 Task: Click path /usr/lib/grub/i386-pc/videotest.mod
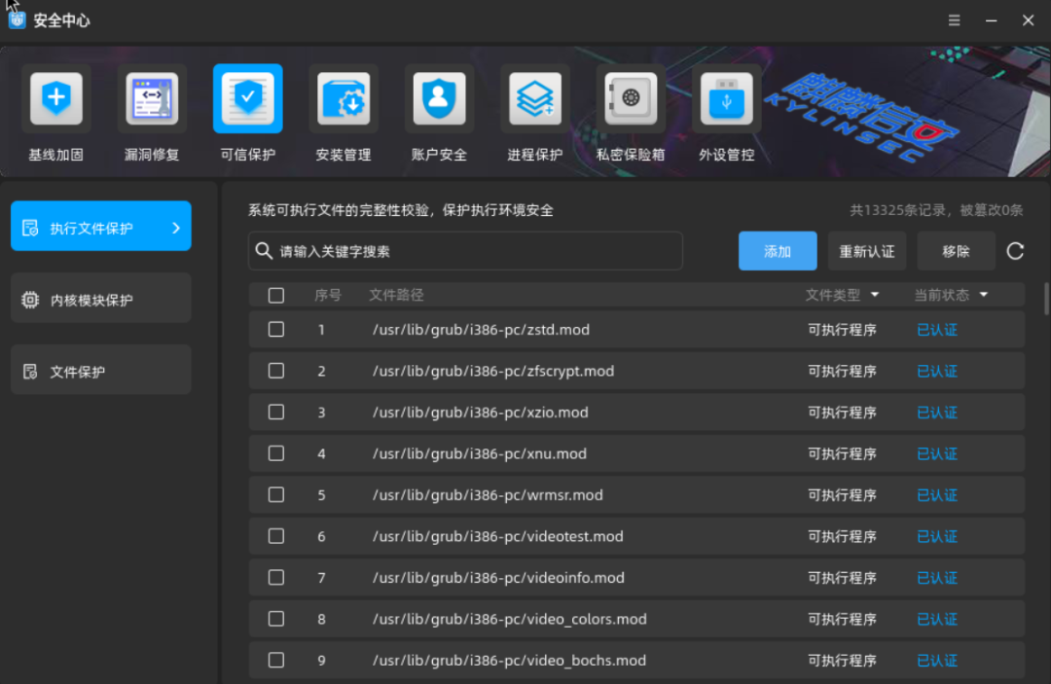tap(498, 536)
